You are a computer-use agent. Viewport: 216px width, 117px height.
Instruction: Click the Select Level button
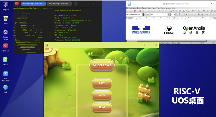(102, 65)
